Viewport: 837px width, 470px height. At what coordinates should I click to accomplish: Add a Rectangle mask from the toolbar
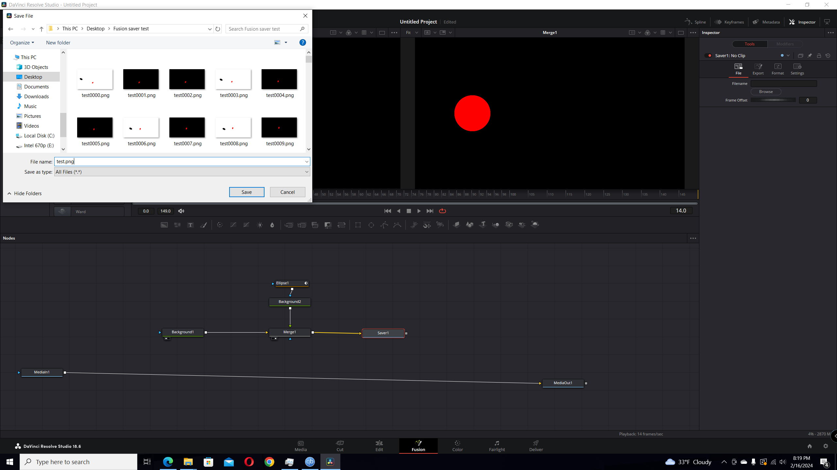(x=358, y=225)
